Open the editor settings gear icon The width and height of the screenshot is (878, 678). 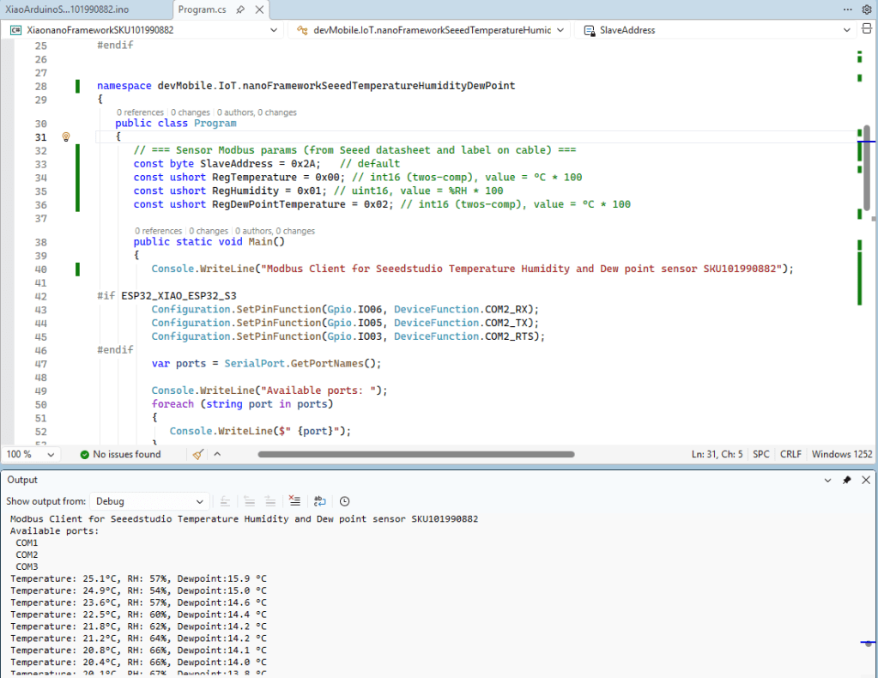click(x=866, y=9)
